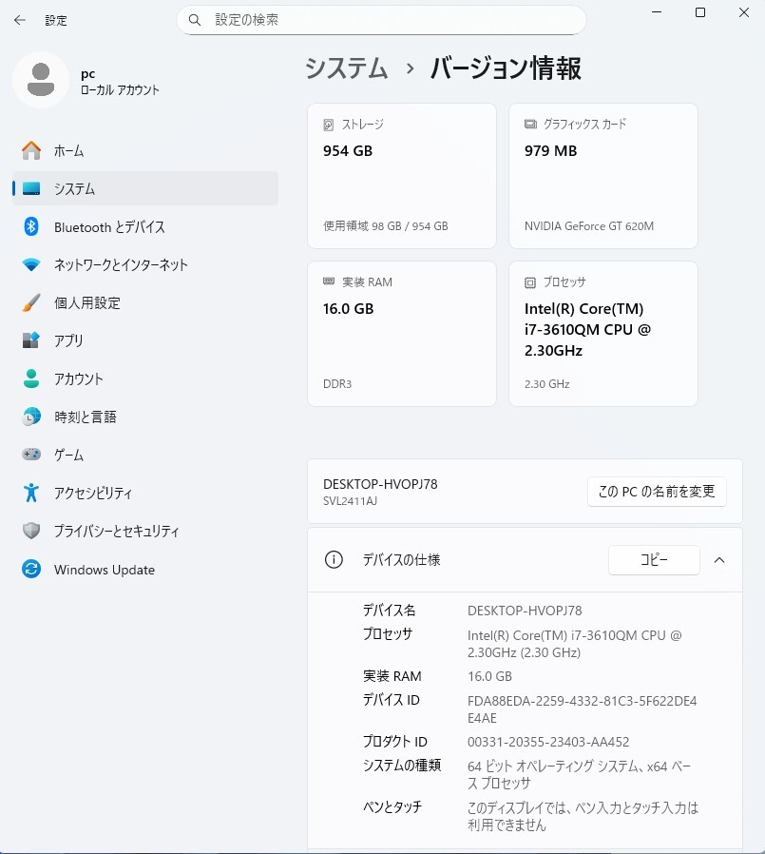Click the 個人用設定 paintbrush icon
This screenshot has height=854, width=765.
pyautogui.click(x=31, y=303)
